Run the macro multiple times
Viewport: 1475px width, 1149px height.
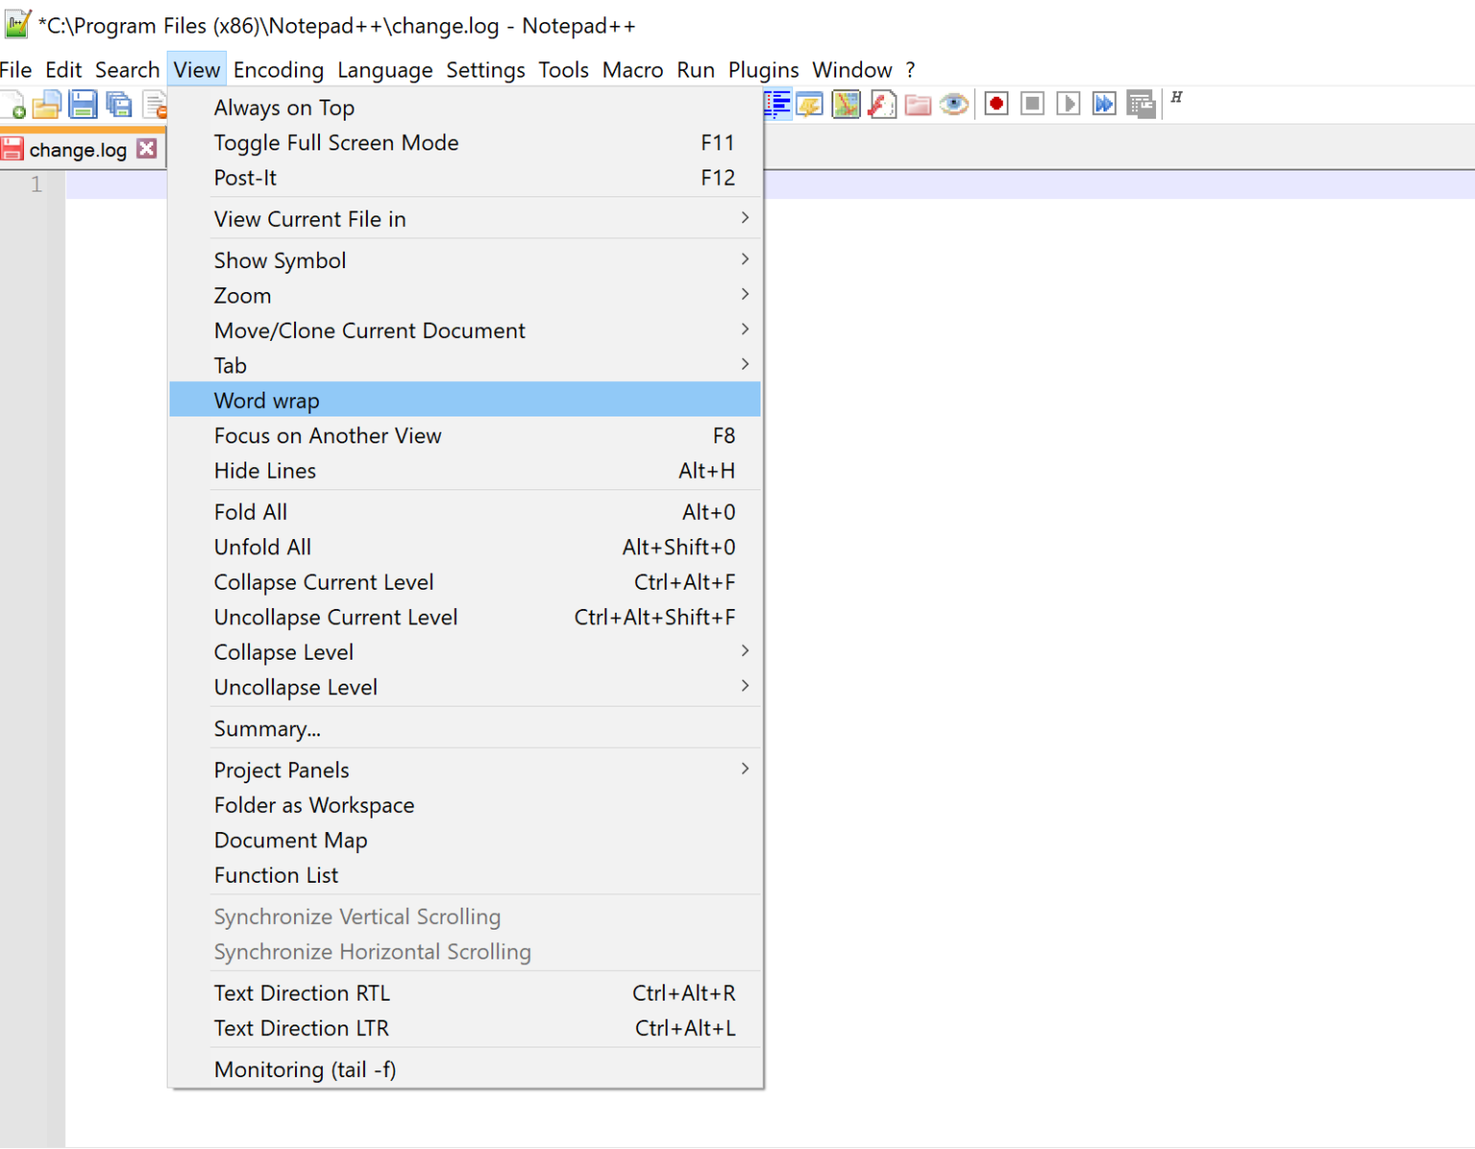coord(1103,103)
